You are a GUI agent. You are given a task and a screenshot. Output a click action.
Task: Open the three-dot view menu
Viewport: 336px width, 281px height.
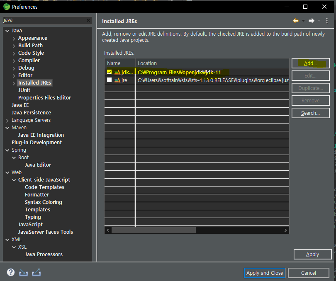[x=327, y=21]
